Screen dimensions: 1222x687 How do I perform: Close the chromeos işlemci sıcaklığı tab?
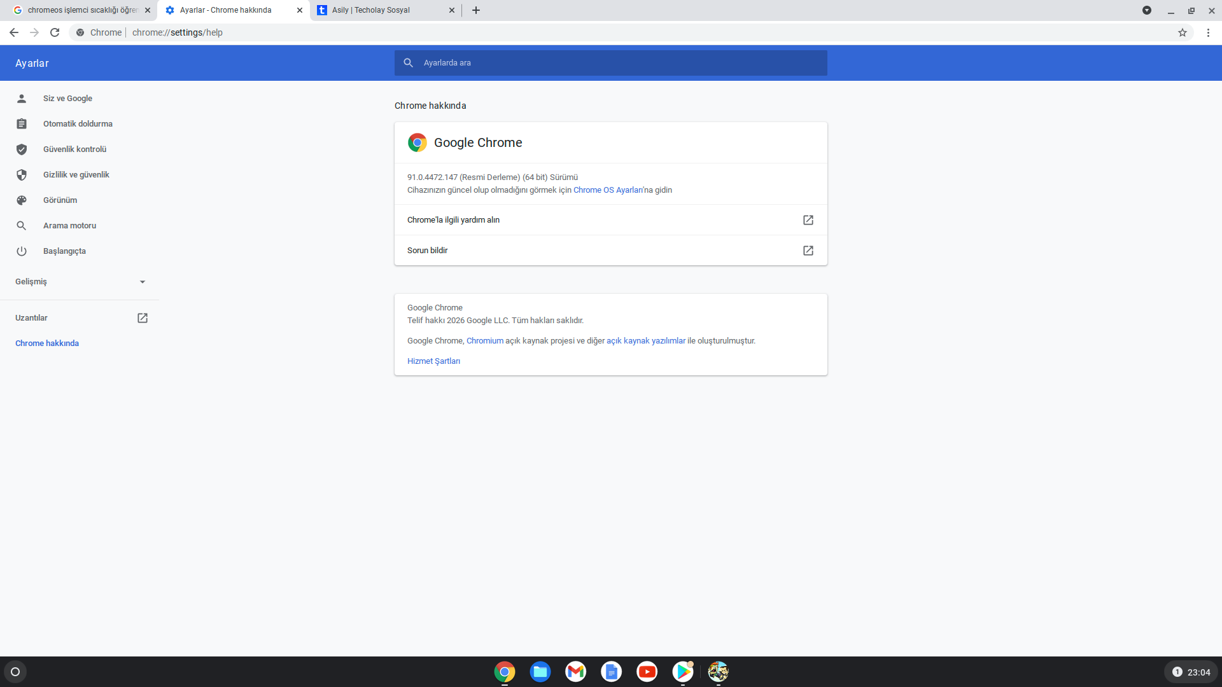pyautogui.click(x=148, y=10)
